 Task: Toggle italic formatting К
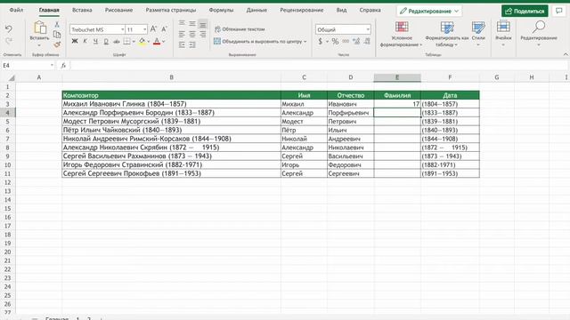click(85, 42)
